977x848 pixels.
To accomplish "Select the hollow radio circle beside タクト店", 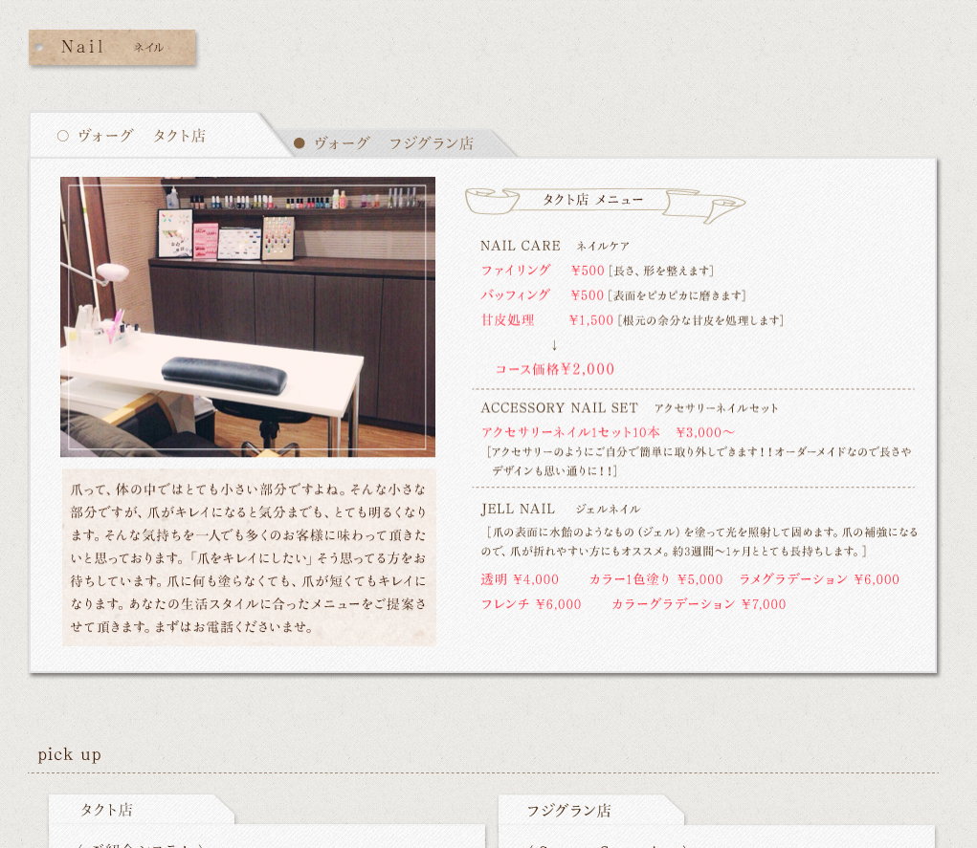I will [63, 136].
